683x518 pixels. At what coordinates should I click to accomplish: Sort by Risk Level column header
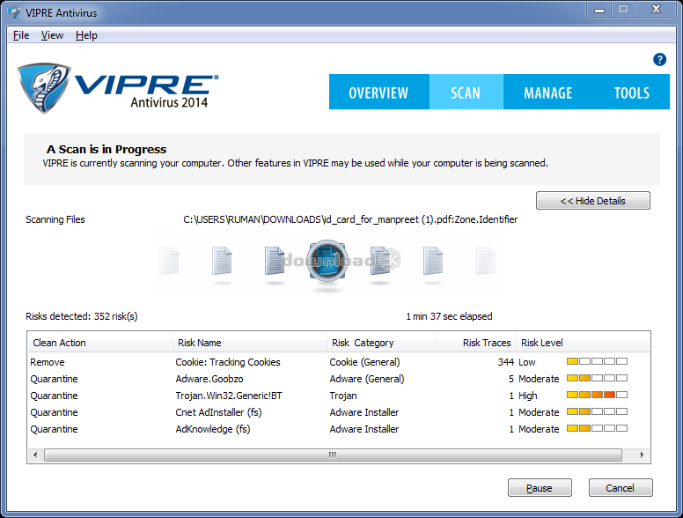coord(583,343)
